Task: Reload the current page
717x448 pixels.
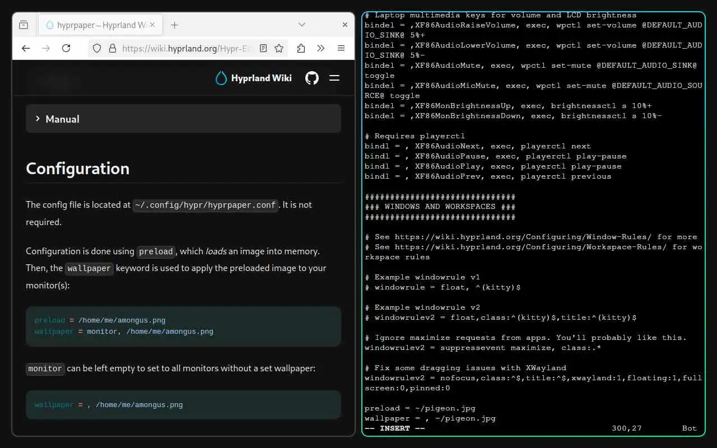Action: point(66,48)
